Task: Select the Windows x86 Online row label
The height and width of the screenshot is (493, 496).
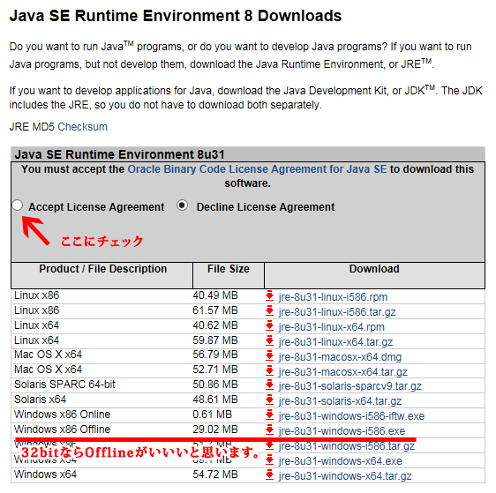Action: coord(62,415)
